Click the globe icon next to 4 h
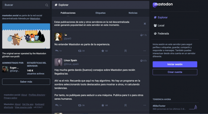 [x=141, y=61]
